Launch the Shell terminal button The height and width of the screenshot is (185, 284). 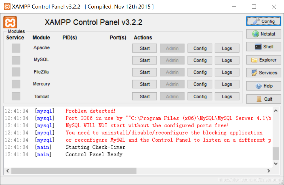coord(264,47)
